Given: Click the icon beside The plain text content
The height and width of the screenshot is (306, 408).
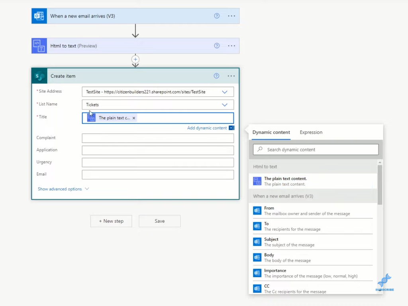Looking at the screenshot, I should tap(257, 181).
